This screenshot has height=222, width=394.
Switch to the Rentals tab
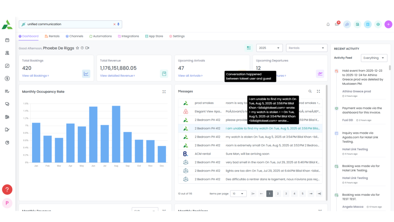(52, 36)
